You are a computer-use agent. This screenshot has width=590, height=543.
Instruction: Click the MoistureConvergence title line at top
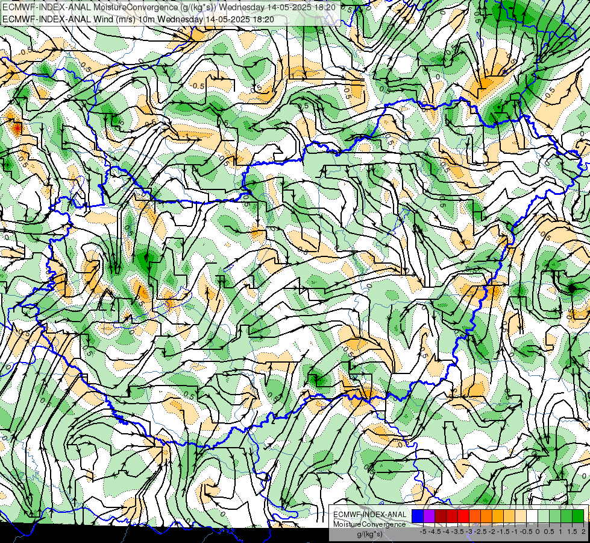click(x=169, y=7)
